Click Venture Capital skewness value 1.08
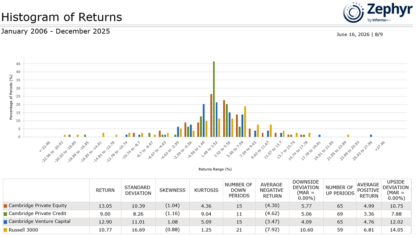418x237 pixels. point(172,222)
